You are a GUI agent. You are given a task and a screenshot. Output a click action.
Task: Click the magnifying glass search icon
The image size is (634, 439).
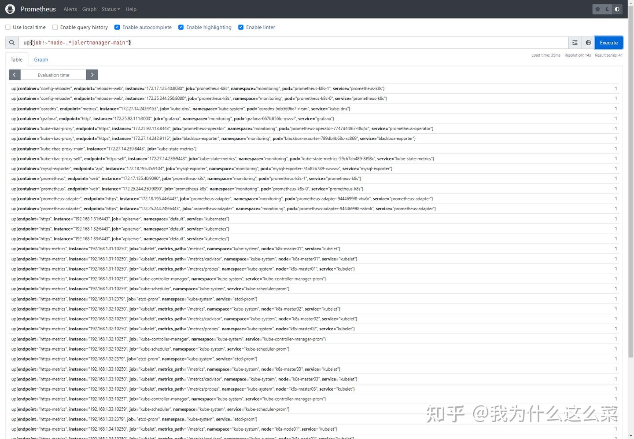pyautogui.click(x=11, y=43)
